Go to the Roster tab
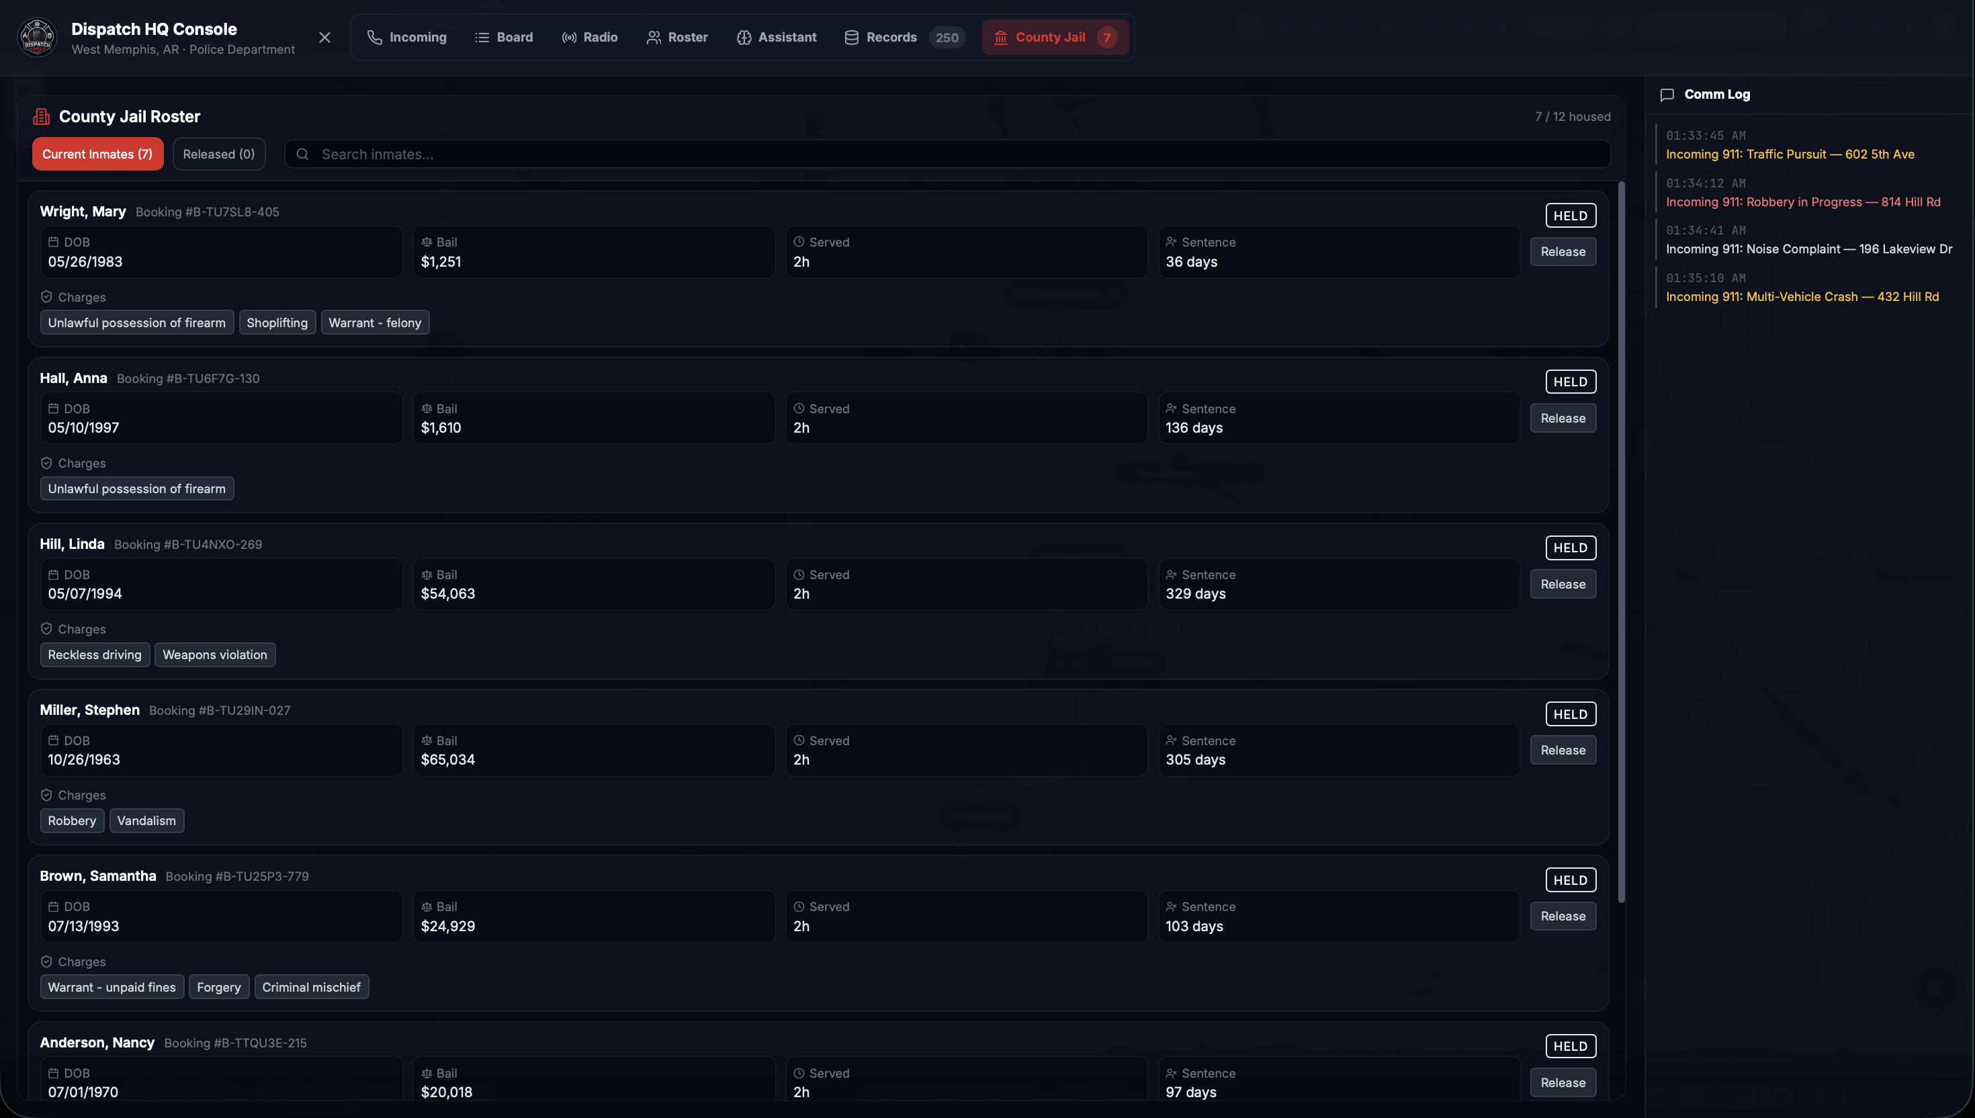Viewport: 1975px width, 1118px height. click(677, 37)
